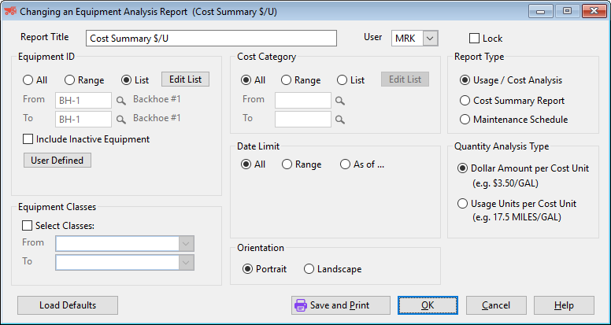Expand the Equipment Classes From dropdown

(x=187, y=244)
